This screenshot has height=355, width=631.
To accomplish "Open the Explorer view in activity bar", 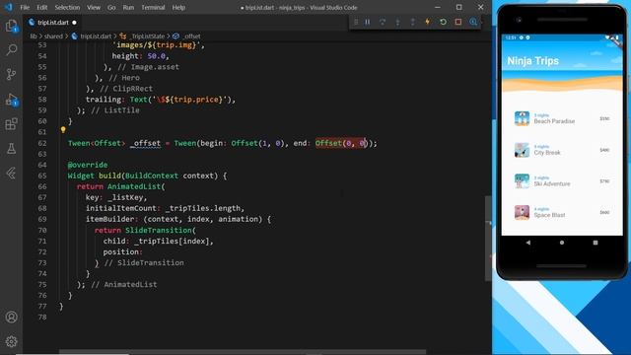I will (x=11, y=26).
